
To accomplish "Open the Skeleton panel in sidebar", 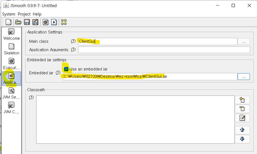I will click(x=11, y=49).
